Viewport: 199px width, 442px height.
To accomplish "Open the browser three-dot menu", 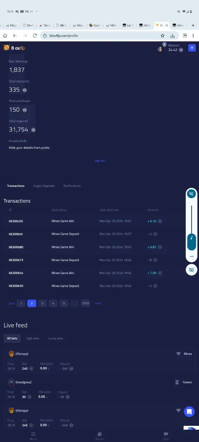I will pyautogui.click(x=193, y=36).
